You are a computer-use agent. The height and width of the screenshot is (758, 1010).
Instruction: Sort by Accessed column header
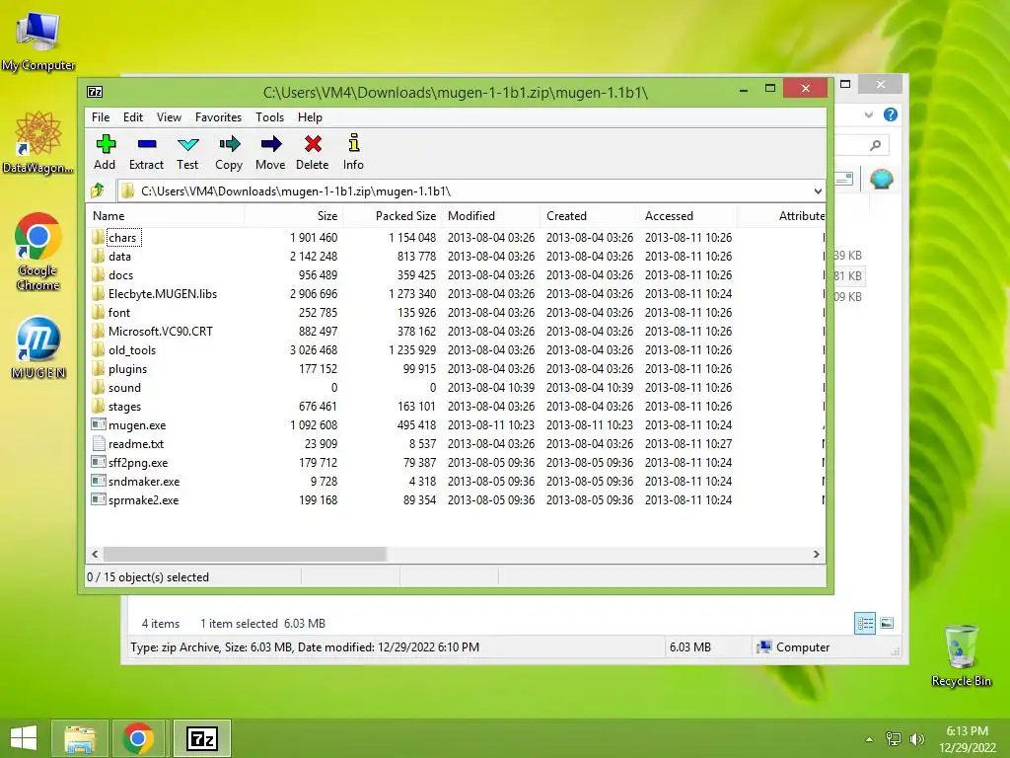[x=687, y=215]
